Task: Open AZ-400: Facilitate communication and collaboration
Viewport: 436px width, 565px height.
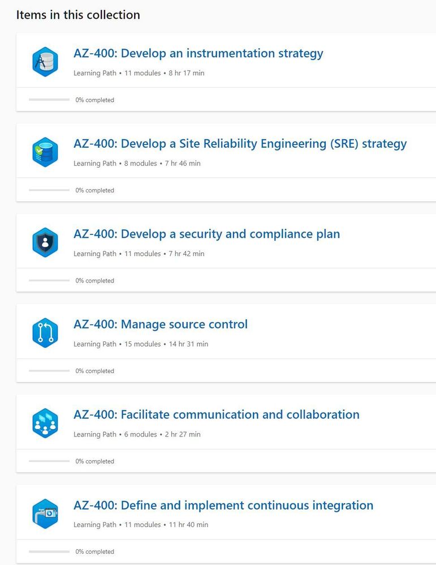Action: pyautogui.click(x=217, y=415)
